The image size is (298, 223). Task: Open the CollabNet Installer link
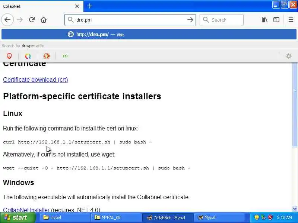26,210
